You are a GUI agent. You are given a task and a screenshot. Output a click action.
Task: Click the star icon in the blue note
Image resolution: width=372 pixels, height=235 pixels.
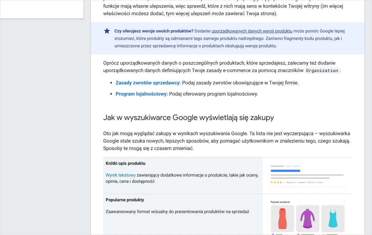[x=107, y=31]
